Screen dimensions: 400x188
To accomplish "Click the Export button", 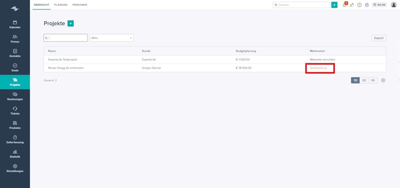I will tap(378, 38).
